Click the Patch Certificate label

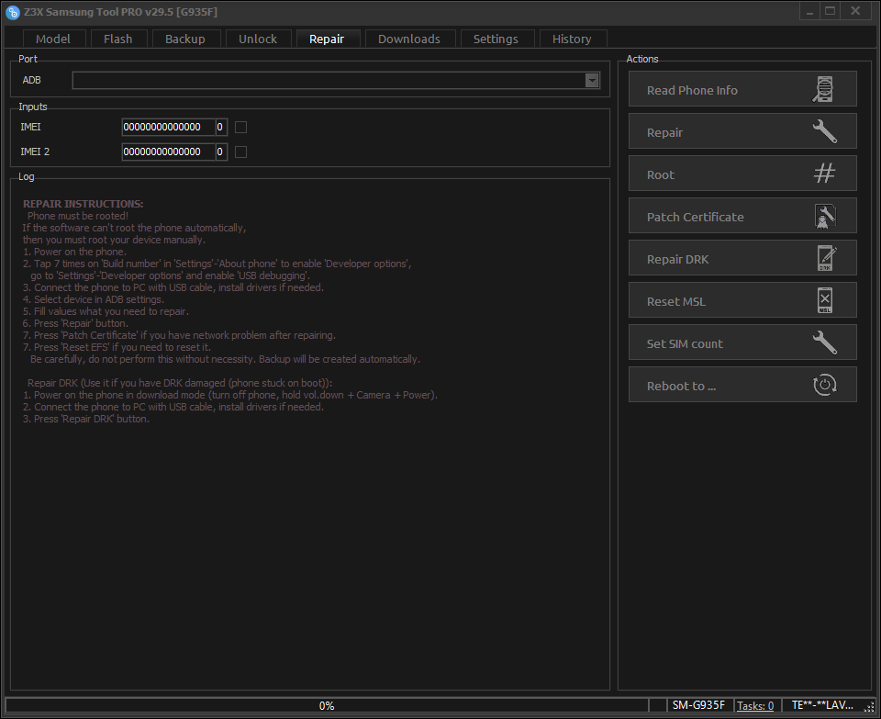coord(696,217)
